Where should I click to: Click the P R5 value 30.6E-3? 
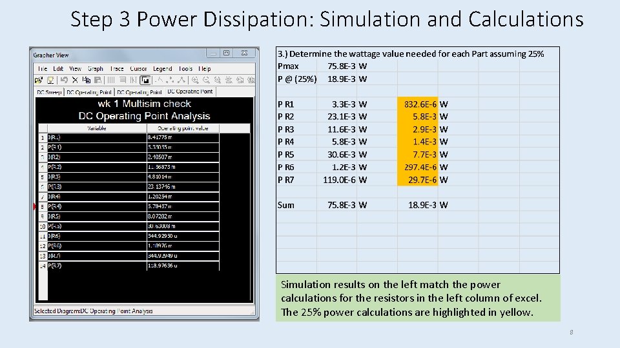337,155
